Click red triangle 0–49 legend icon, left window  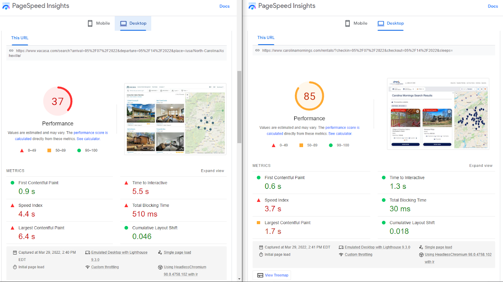(22, 150)
